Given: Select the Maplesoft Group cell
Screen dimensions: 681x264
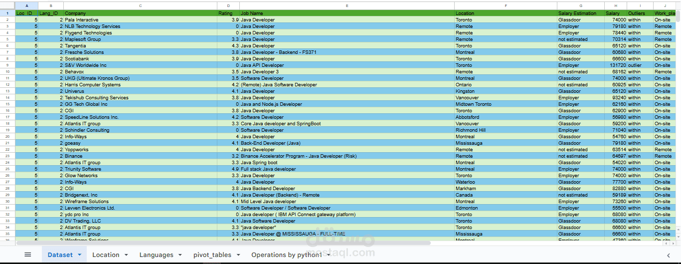Looking at the screenshot, I should [141, 39].
